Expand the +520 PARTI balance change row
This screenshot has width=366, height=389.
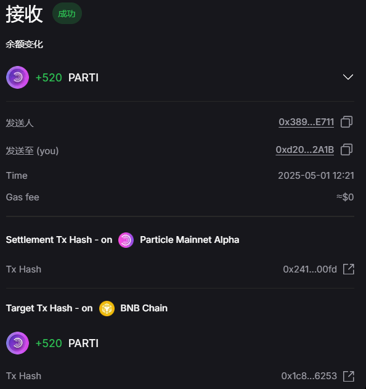(348, 77)
